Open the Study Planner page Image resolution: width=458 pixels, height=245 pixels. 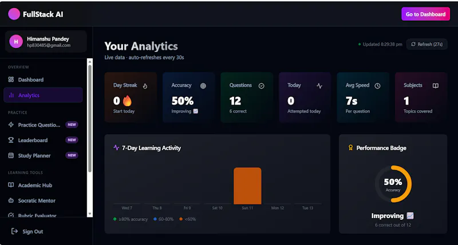44,155
